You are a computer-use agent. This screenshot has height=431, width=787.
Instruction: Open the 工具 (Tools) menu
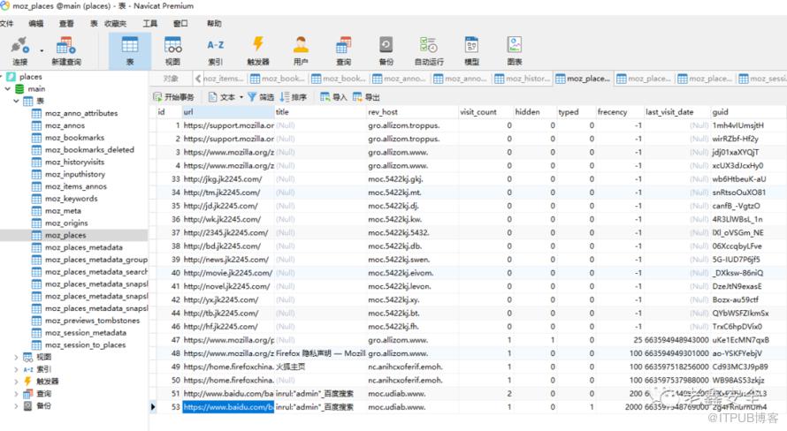[x=150, y=23]
